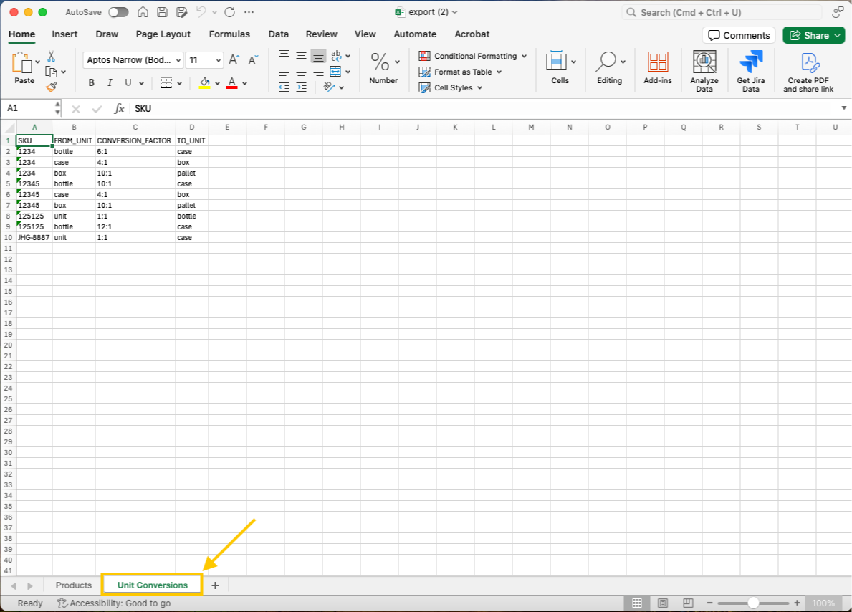
Task: Switch to the Insert tab
Action: coord(64,34)
